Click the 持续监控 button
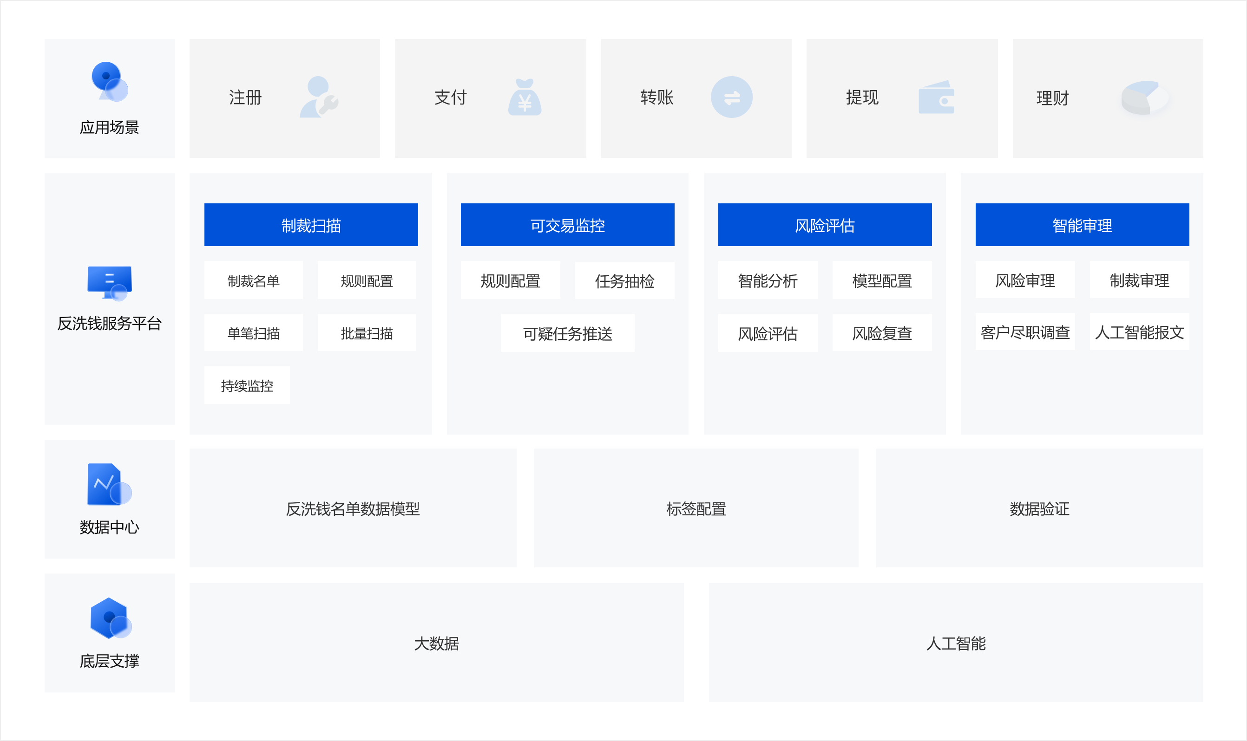Viewport: 1247px width, 741px height. tap(247, 385)
